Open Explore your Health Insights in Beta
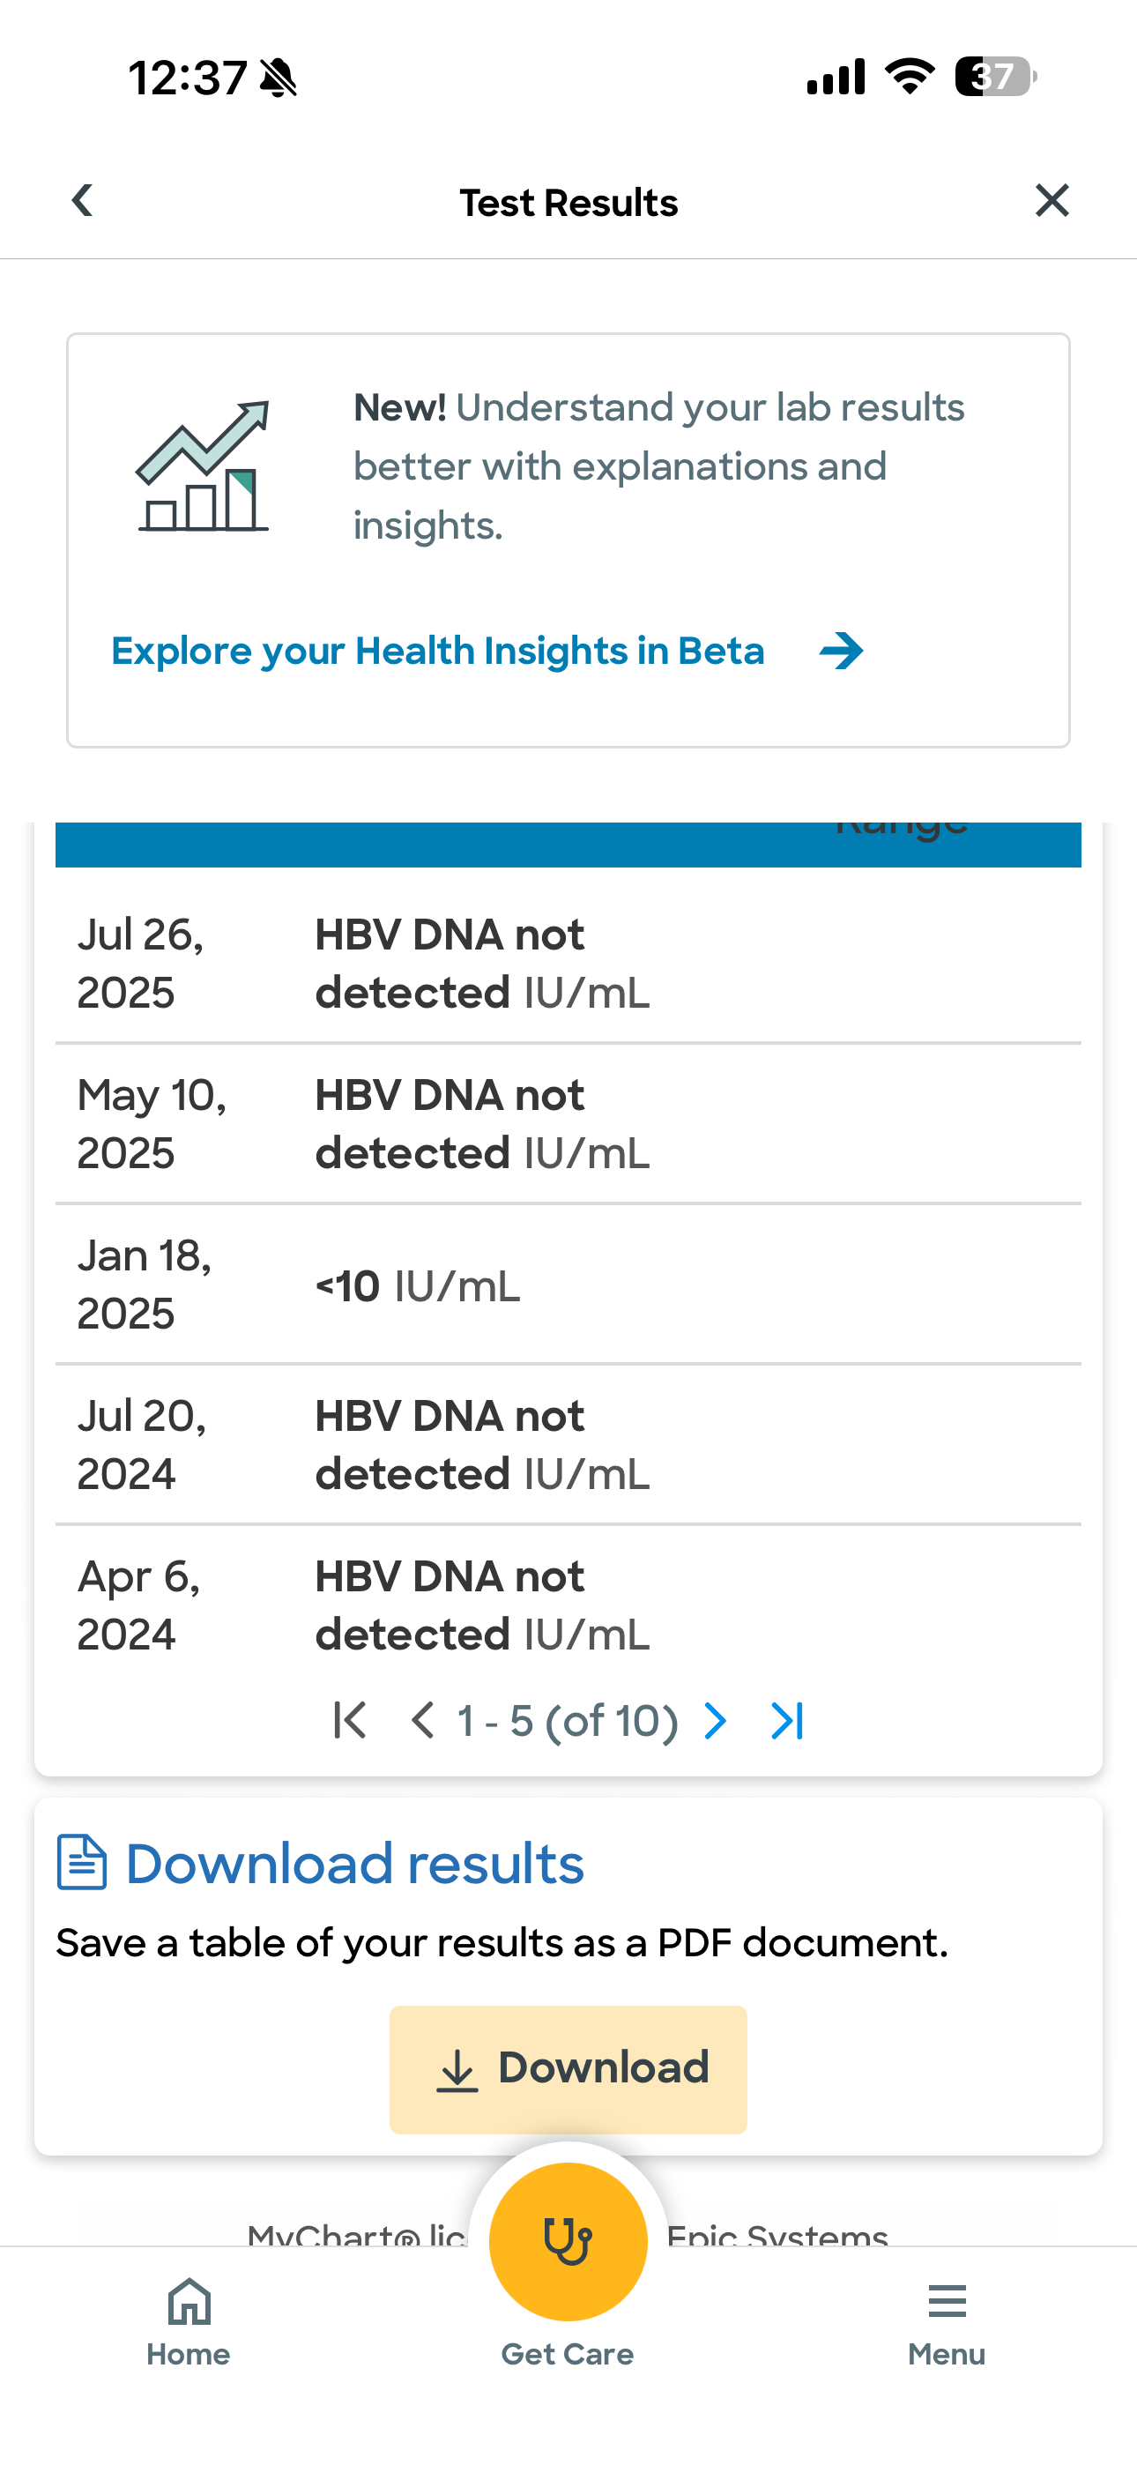 click(437, 652)
